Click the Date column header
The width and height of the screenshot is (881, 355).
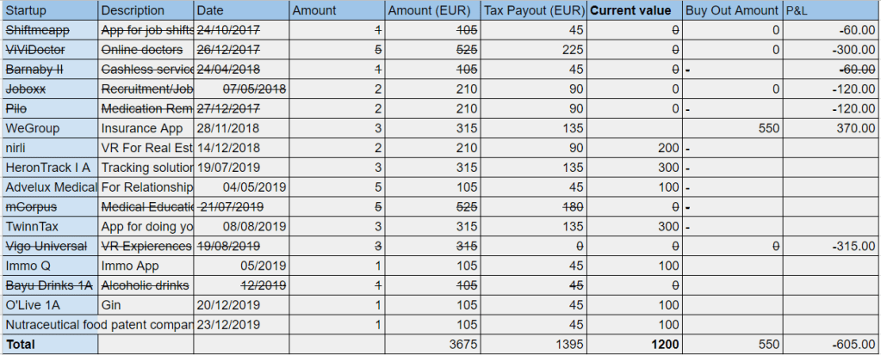241,11
